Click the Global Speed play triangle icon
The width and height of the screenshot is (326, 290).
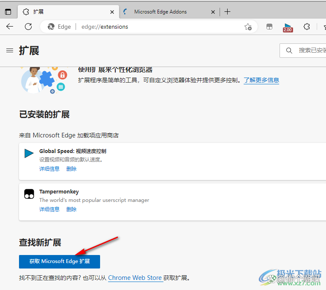[29, 153]
